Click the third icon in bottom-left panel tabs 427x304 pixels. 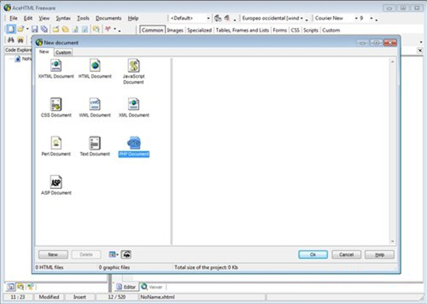pyautogui.click(x=30, y=286)
